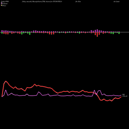Click the 3M volume value label
This screenshot has height=129, width=129.
pos(124,94)
